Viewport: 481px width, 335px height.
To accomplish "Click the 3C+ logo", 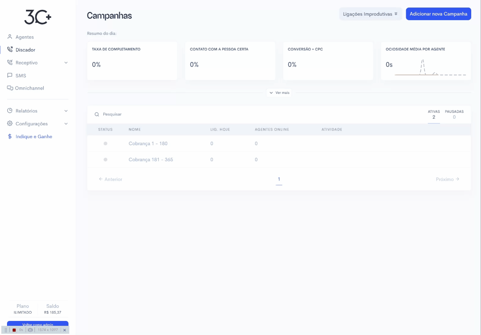I will (38, 17).
